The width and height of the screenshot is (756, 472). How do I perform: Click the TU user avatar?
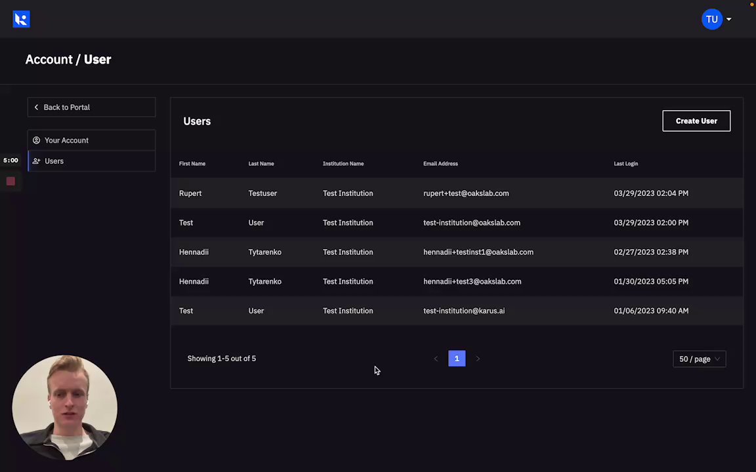(x=711, y=19)
